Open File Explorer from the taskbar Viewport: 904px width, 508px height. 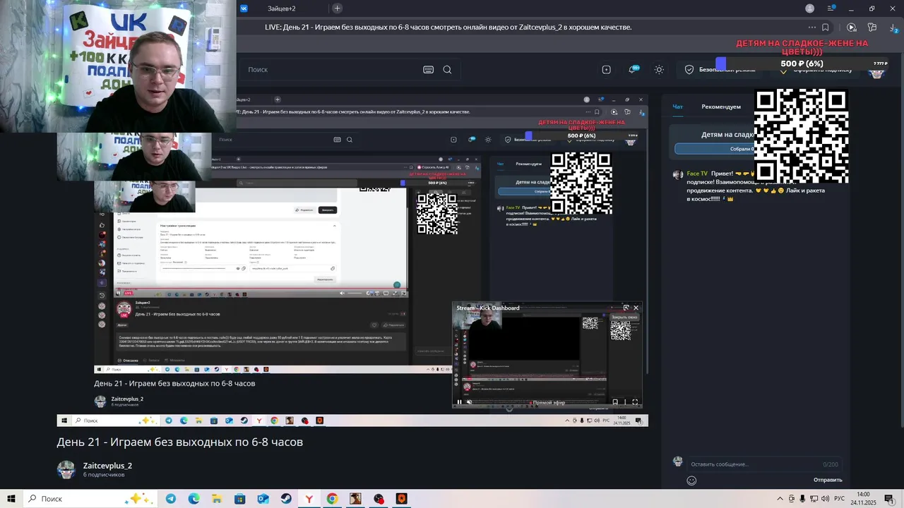coord(217,499)
